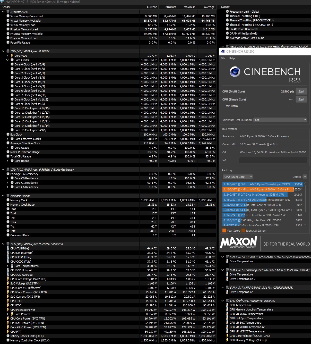Viewport: 311px width, 344px height.
Task: Select the Threadripper 2990WX ranking entry
Action: 263,184
